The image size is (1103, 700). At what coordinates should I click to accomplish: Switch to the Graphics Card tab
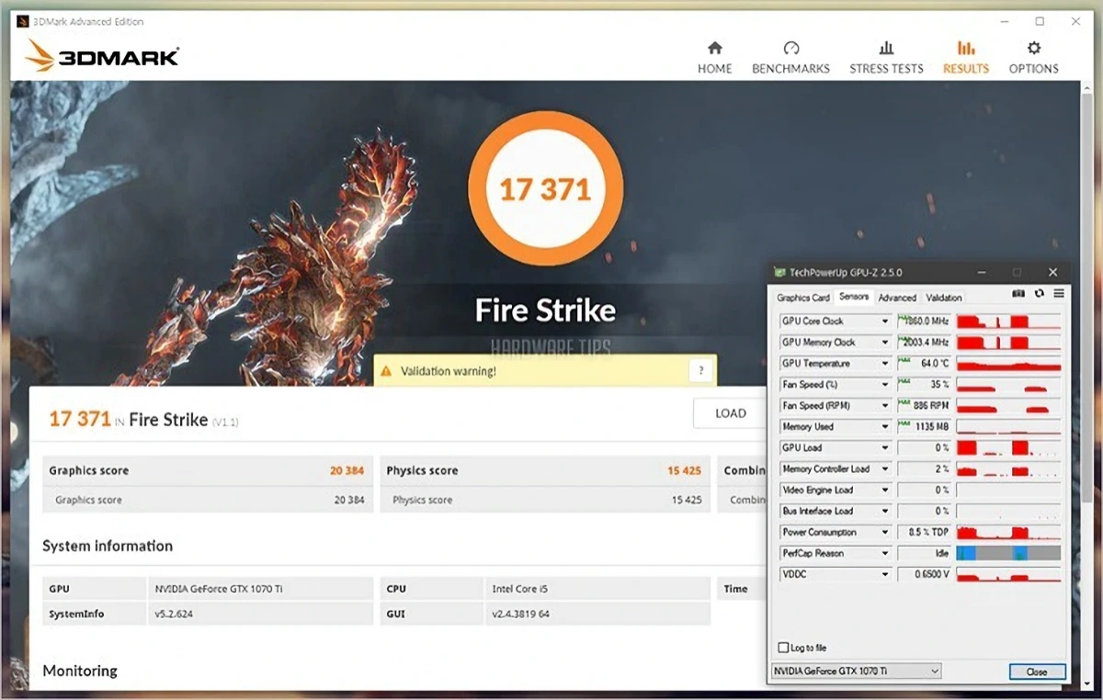point(802,298)
